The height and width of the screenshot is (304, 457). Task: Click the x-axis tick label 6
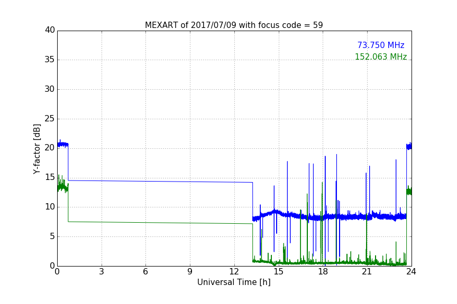coord(146,272)
